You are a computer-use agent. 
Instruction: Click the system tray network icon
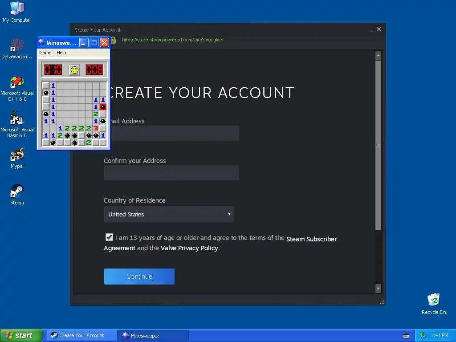click(423, 336)
